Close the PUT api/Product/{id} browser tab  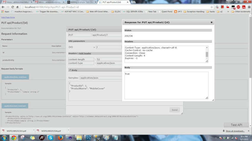click(x=127, y=2)
